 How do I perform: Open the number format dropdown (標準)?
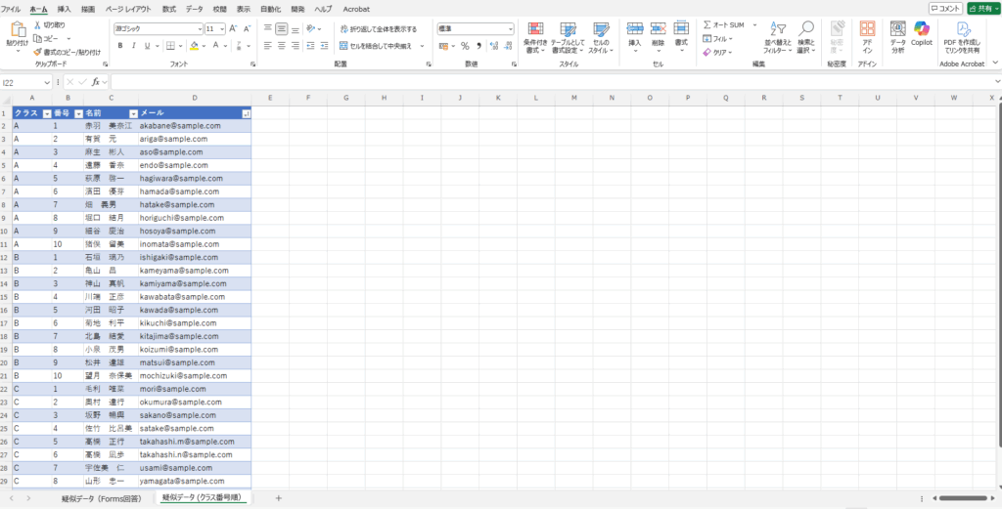click(x=511, y=28)
